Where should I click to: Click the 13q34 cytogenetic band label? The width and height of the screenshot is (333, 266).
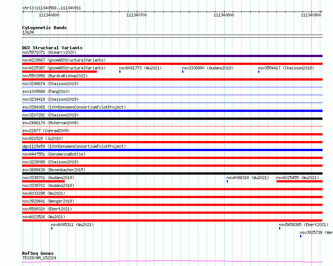[28, 32]
